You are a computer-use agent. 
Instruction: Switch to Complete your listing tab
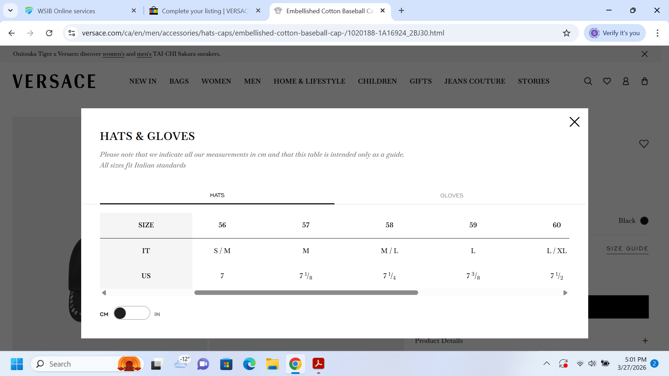pos(205,11)
